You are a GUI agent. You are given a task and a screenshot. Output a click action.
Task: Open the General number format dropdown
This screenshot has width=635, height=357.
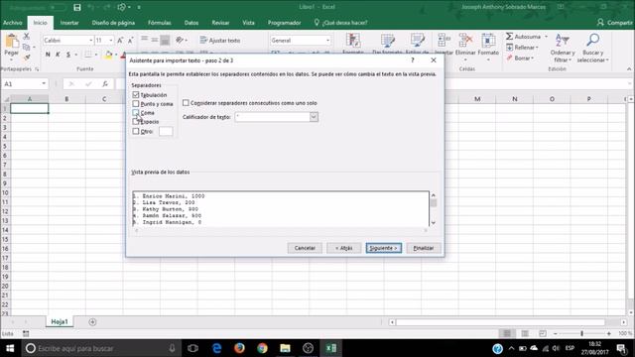[327, 40]
